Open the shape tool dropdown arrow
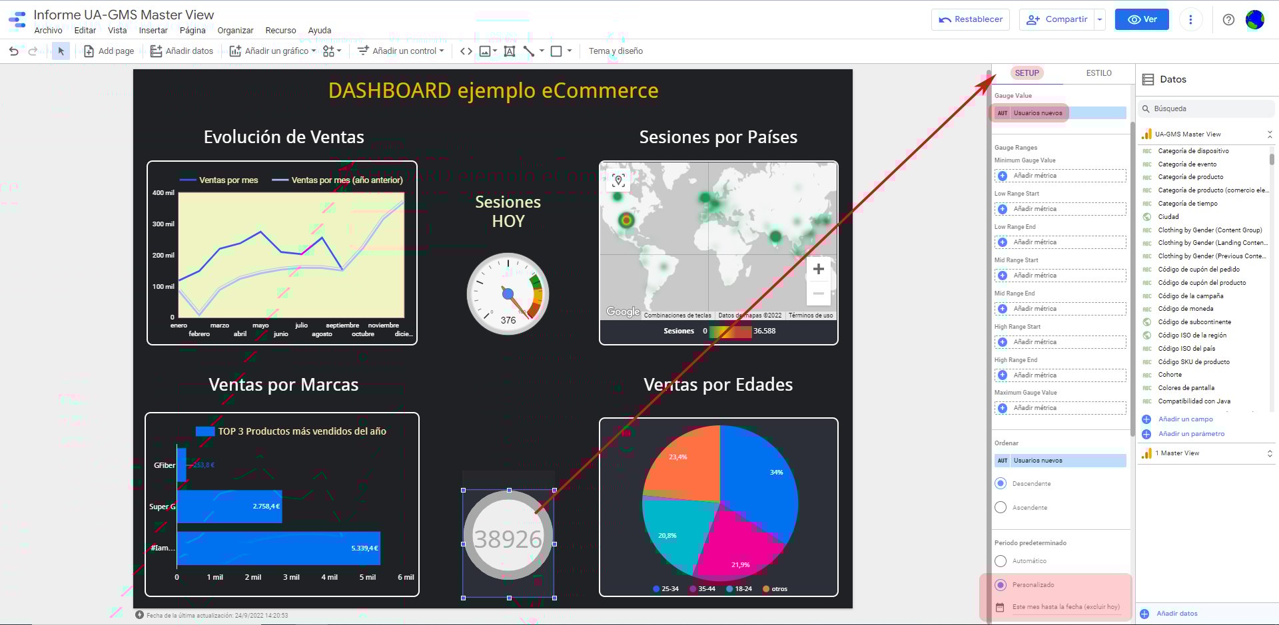Screen dimensions: 1279x625 (570, 51)
